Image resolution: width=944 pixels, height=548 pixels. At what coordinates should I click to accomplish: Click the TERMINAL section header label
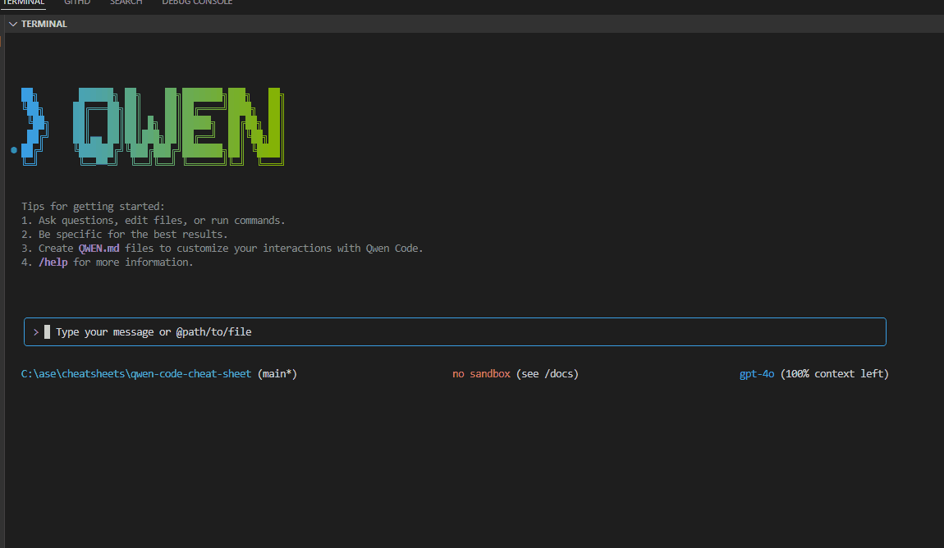[x=44, y=24]
